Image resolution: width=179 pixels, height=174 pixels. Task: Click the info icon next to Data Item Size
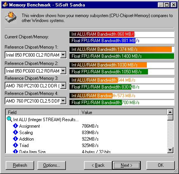click(16, 151)
